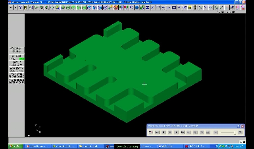The width and height of the screenshot is (254, 149).
Task: Fast forward the verification simulation
Action: (x=183, y=132)
